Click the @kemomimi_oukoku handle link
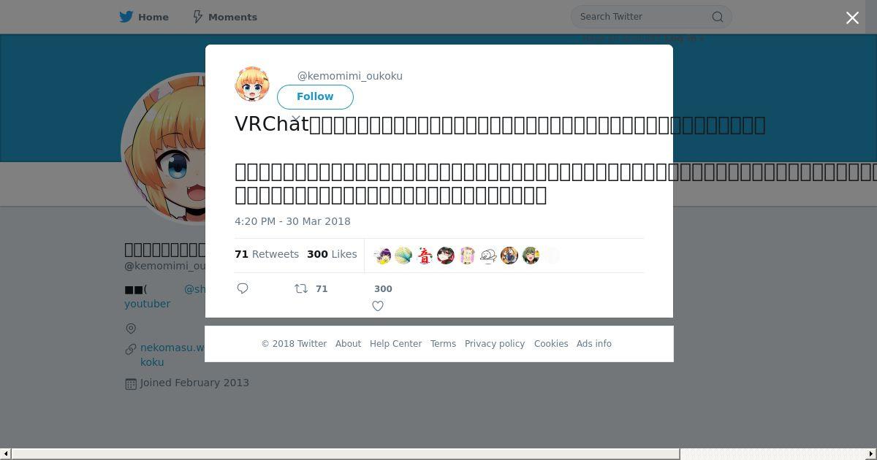This screenshot has width=877, height=460. [x=350, y=76]
